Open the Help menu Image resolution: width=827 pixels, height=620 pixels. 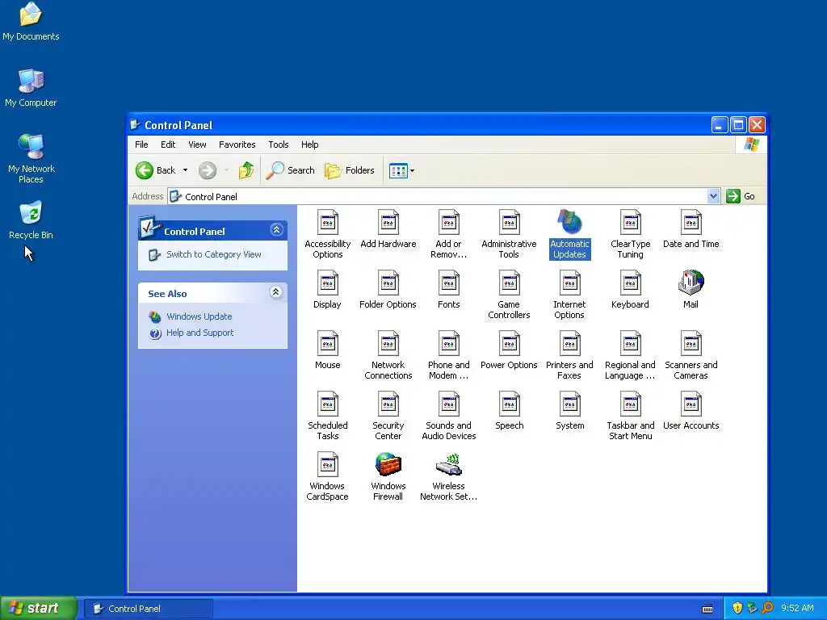tap(309, 145)
